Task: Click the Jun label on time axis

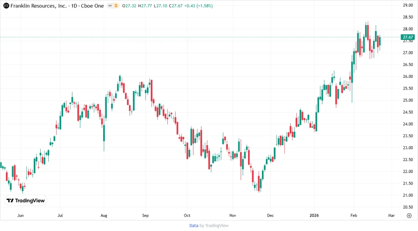Action: 20,215
